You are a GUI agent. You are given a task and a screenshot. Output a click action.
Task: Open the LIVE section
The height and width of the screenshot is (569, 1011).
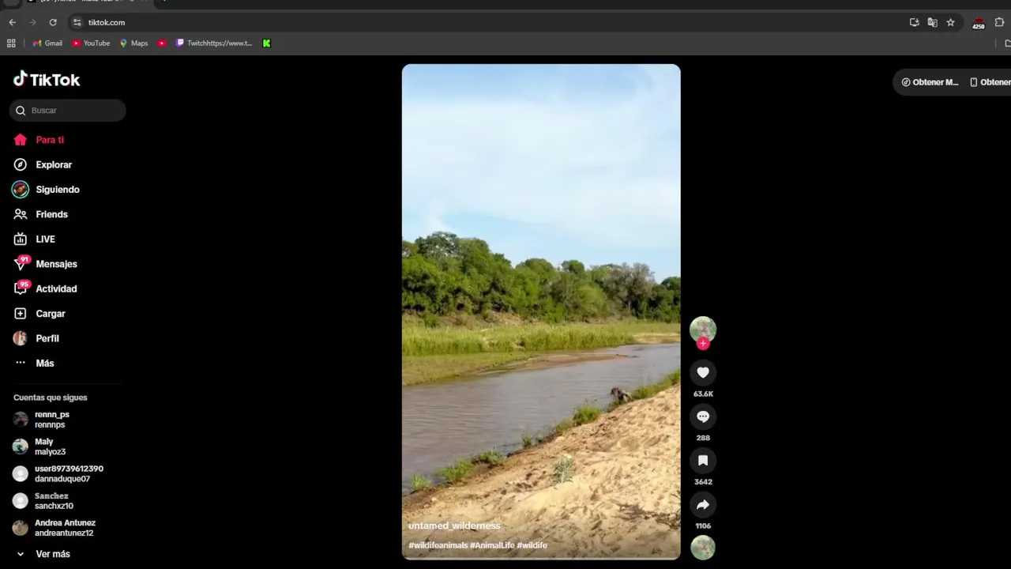(34, 239)
